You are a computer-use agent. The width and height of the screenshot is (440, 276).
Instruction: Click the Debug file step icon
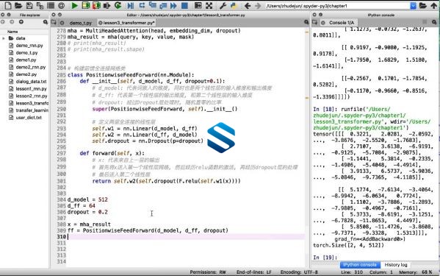[131, 5]
